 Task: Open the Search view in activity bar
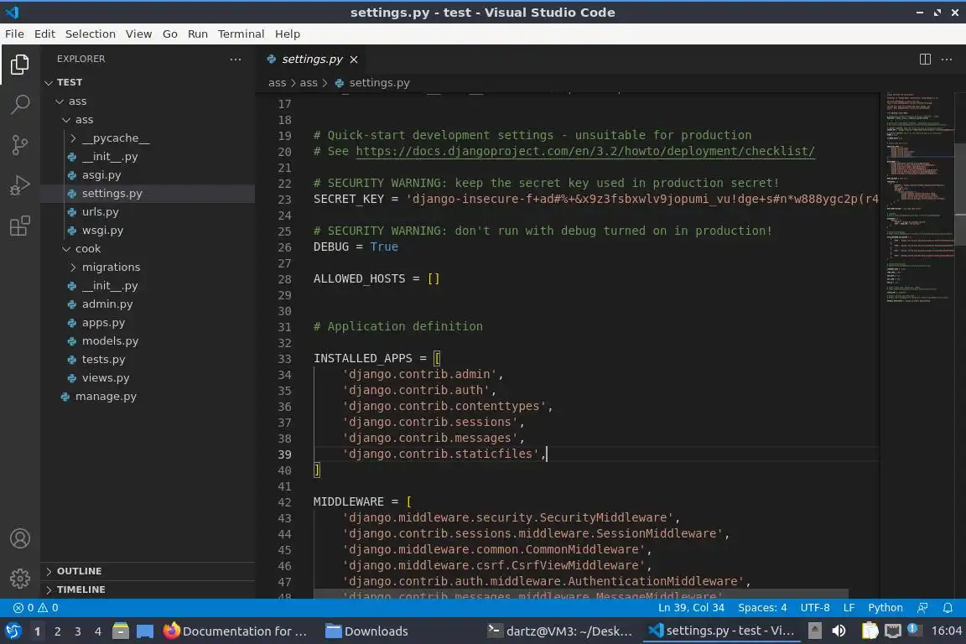click(x=20, y=104)
